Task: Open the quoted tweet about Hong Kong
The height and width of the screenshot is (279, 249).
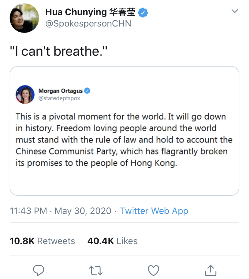Action: (x=124, y=140)
